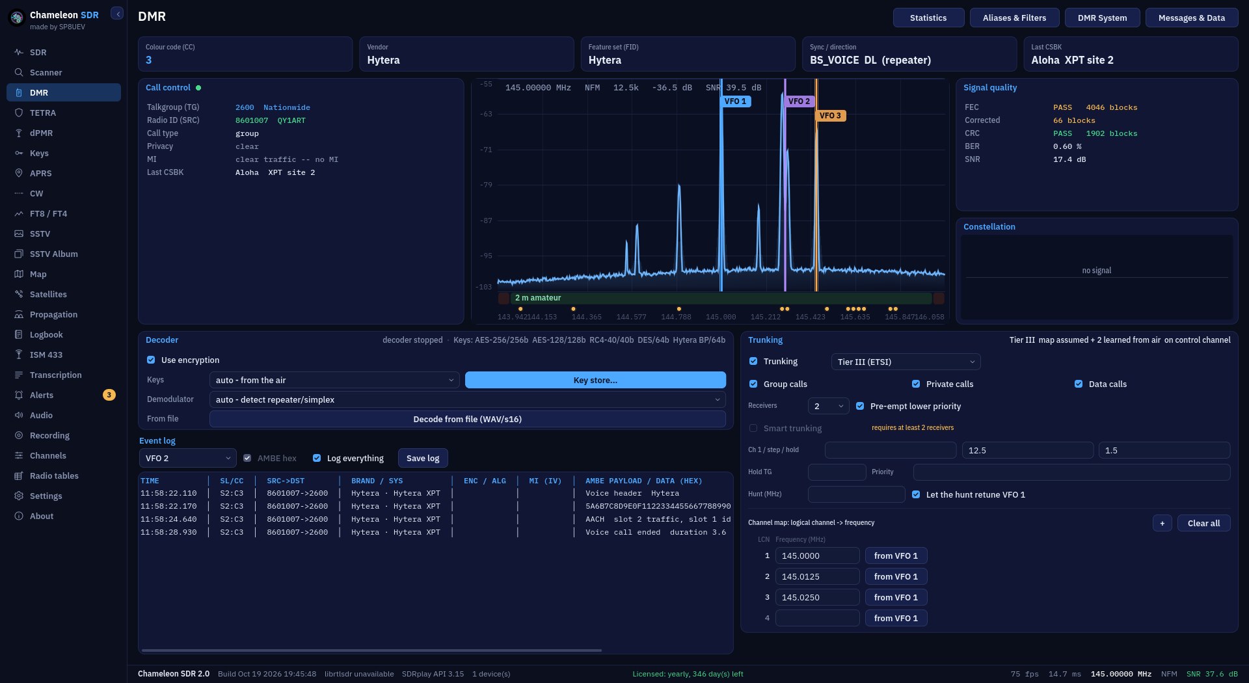The height and width of the screenshot is (683, 1249).
Task: Click Decode from file (WAV/s16)
Action: click(x=468, y=419)
